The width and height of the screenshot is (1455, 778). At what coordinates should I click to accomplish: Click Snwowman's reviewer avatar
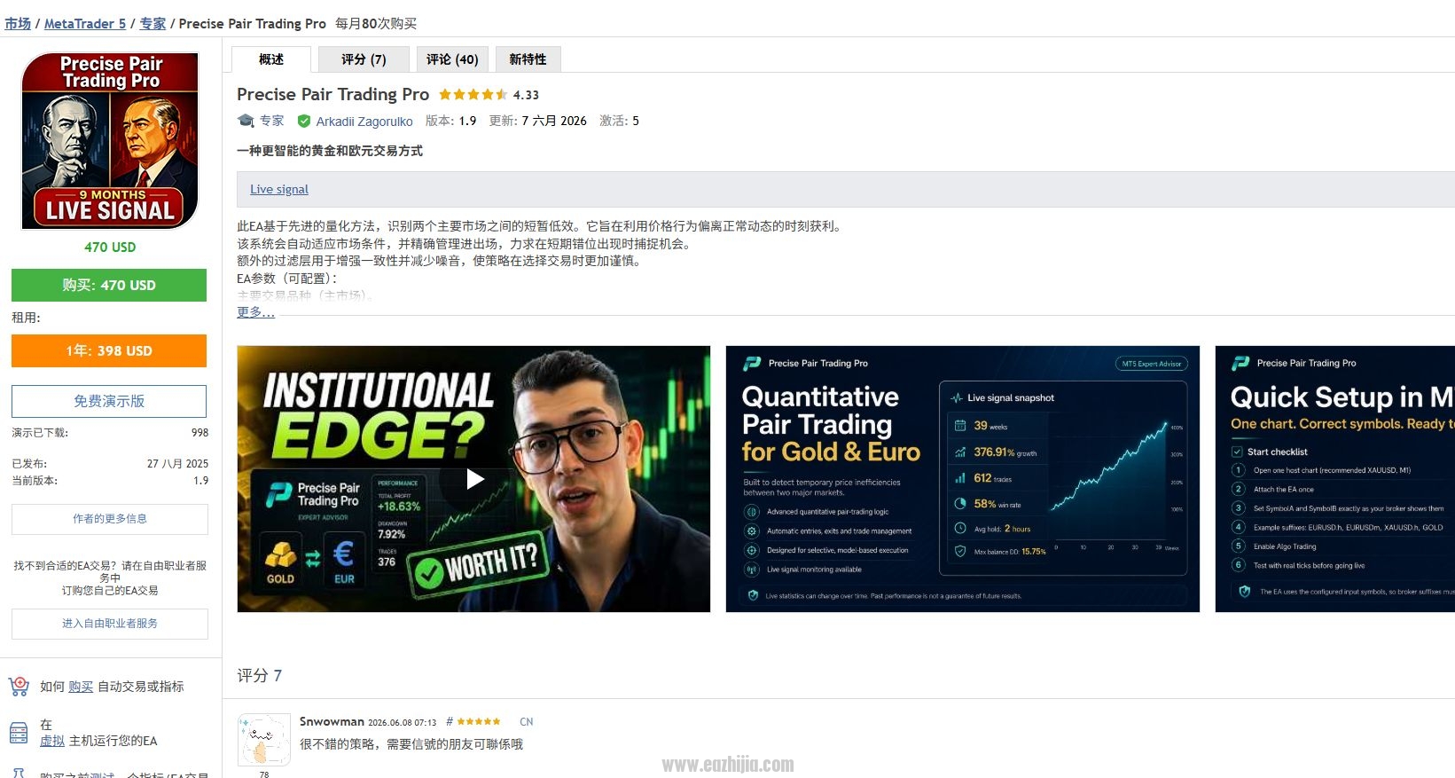[264, 739]
